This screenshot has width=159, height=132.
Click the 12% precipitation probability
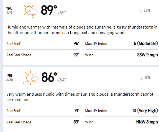(147, 78)
